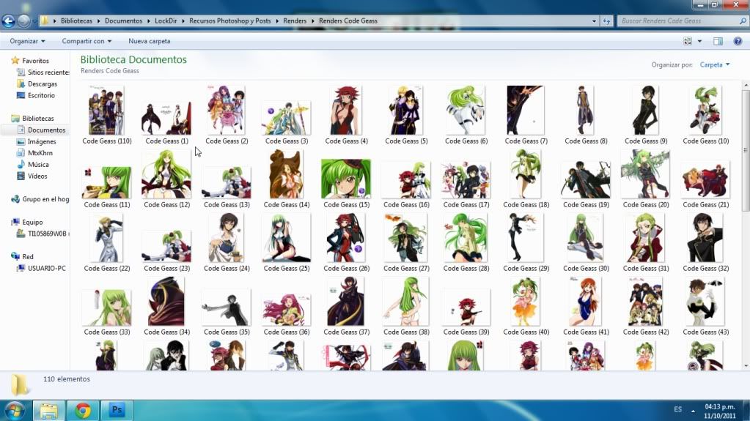Image resolution: width=750 pixels, height=421 pixels.
Task: Select the Code Geass (24) thumbnail
Action: [x=227, y=237]
